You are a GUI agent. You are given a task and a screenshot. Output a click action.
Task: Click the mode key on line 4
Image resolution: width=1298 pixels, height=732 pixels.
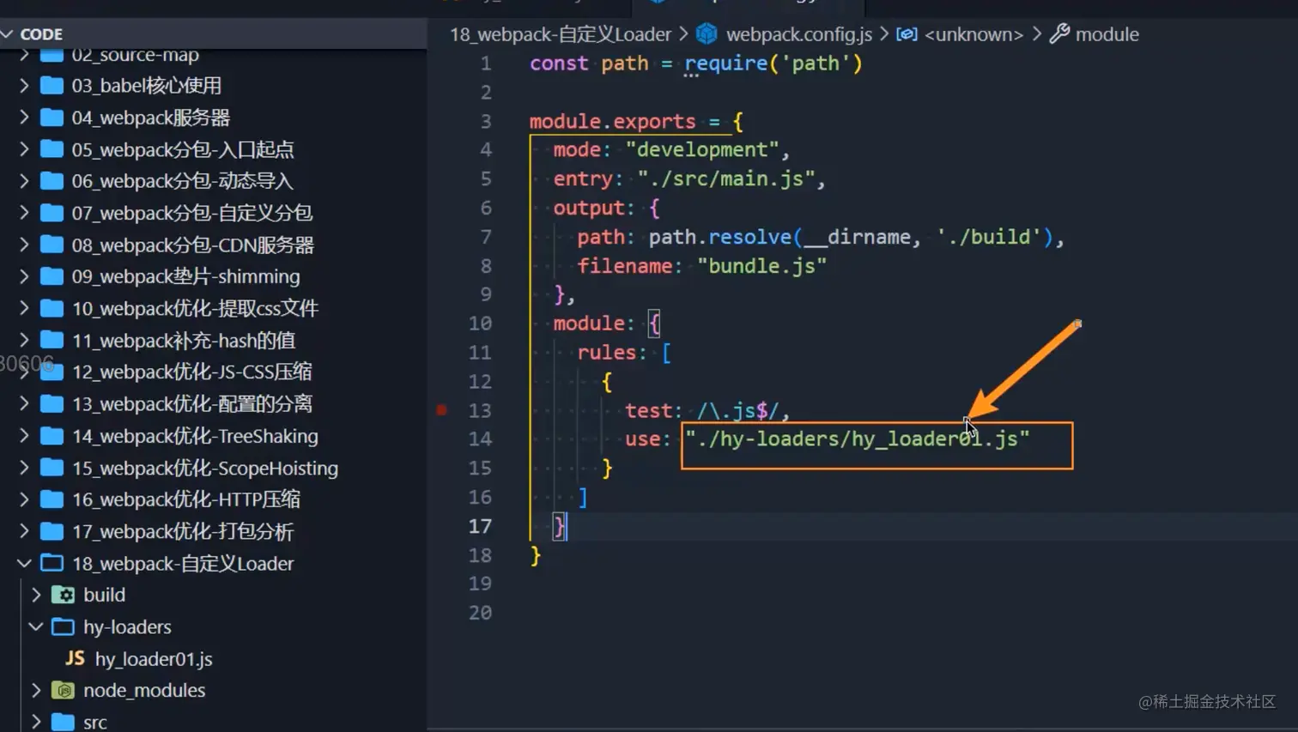(577, 149)
